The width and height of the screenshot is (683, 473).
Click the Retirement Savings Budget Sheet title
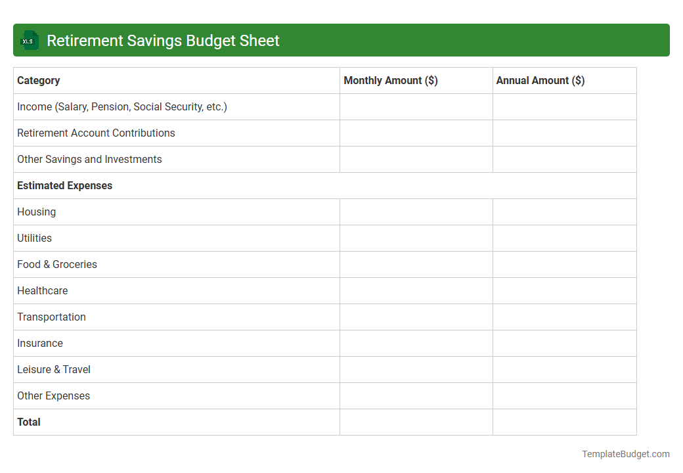pyautogui.click(x=163, y=40)
